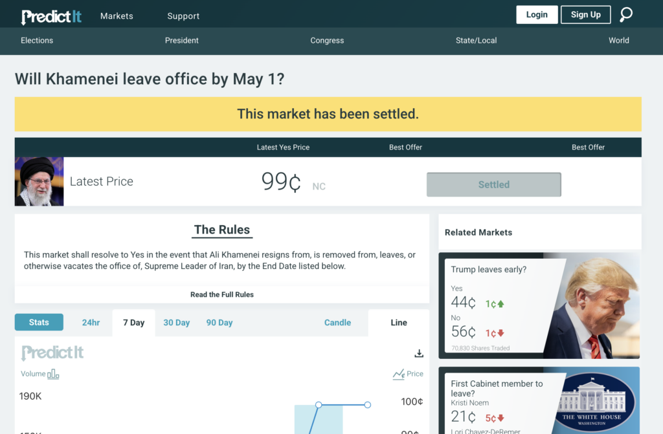Viewport: 663px width, 434px height.
Task: Toggle the Volume bar chart icon
Action: 53,374
